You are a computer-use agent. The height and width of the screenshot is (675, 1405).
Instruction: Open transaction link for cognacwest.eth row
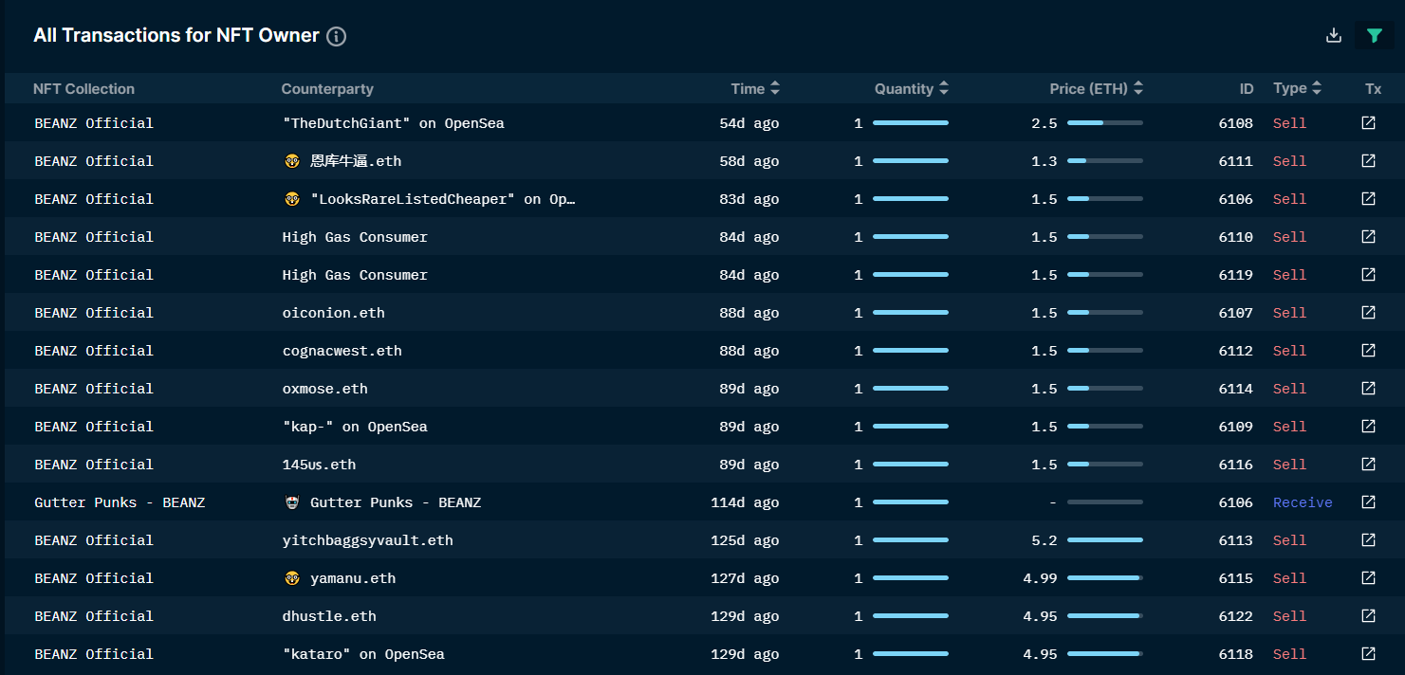point(1368,351)
